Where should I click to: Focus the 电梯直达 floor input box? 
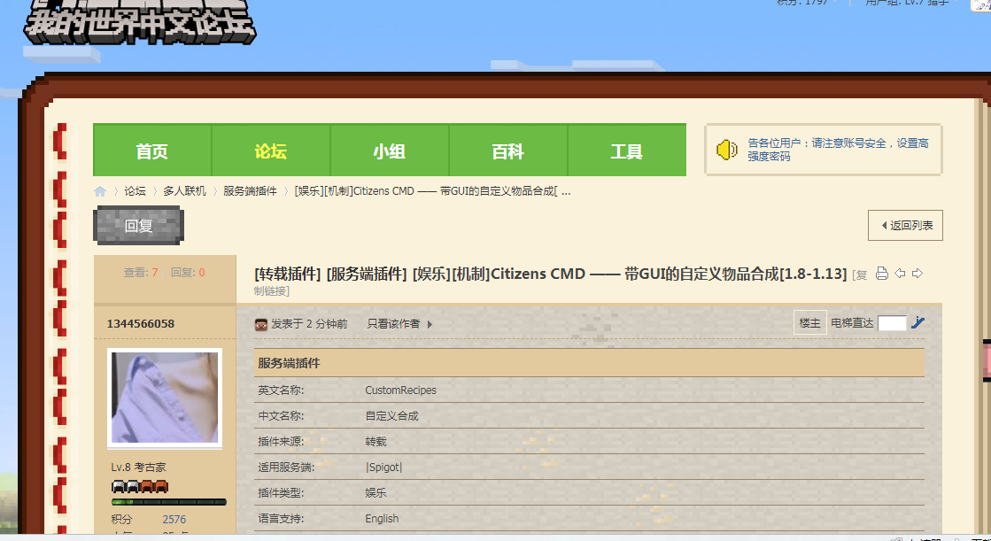[x=892, y=323]
